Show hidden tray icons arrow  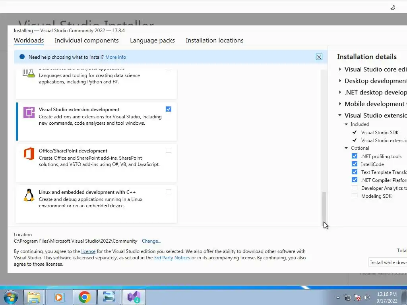(x=338, y=297)
